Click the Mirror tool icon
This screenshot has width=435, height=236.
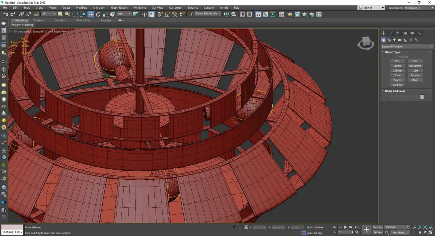click(x=226, y=14)
